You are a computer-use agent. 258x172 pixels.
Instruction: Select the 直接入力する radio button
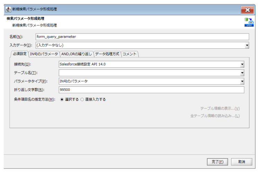pos(82,99)
